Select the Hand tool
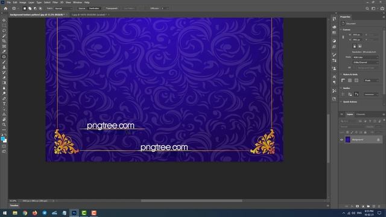 tap(4, 119)
